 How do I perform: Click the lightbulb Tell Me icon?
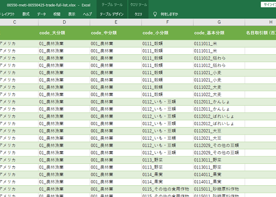[155, 14]
